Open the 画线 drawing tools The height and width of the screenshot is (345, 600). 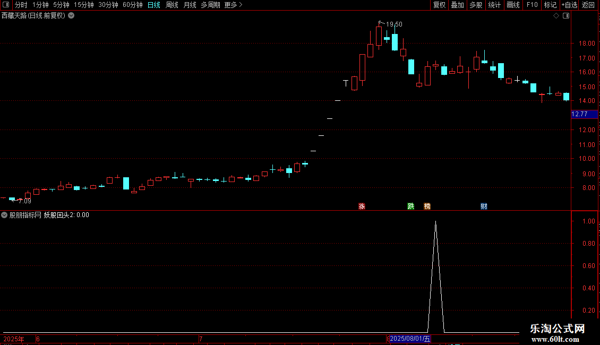coord(513,5)
